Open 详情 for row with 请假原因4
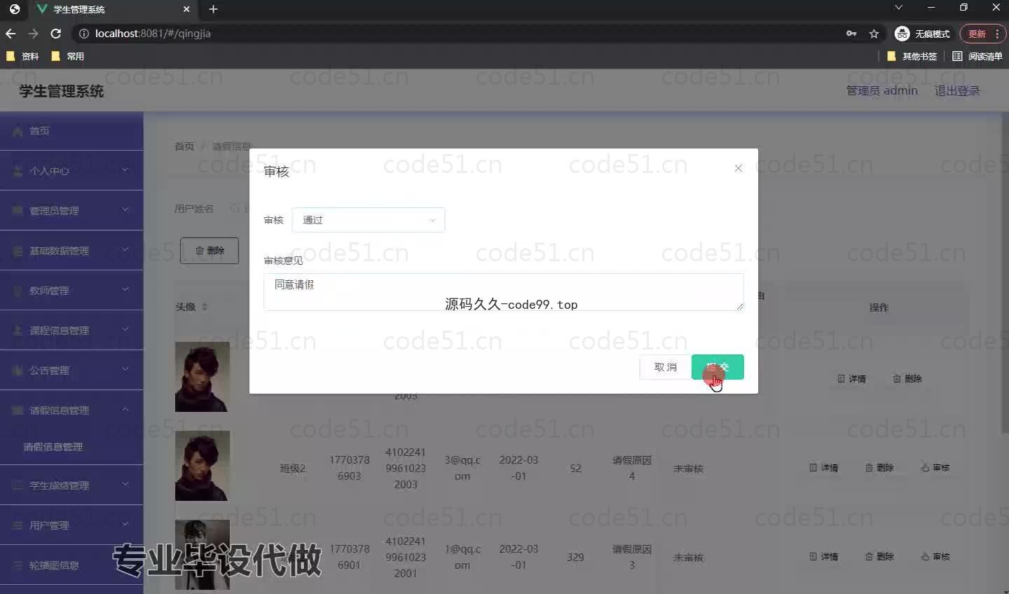This screenshot has height=594, width=1009. coord(823,467)
